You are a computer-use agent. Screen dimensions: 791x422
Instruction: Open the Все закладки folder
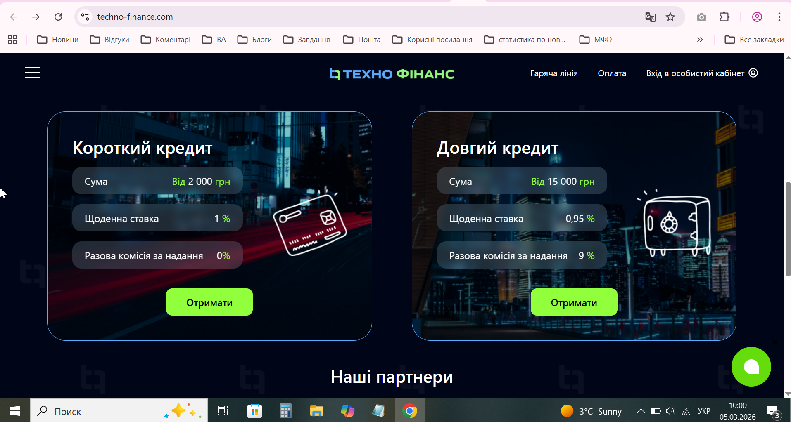pyautogui.click(x=754, y=40)
